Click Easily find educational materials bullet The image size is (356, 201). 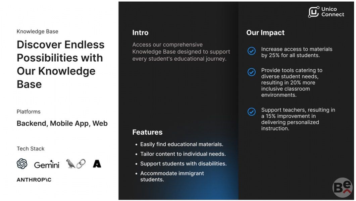tap(182, 144)
